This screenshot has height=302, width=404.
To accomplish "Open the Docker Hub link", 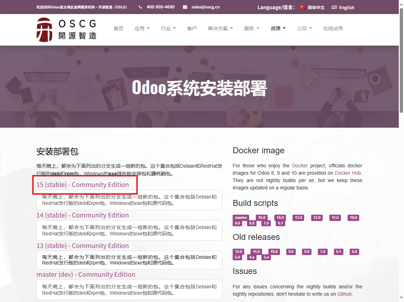I will click(x=347, y=173).
